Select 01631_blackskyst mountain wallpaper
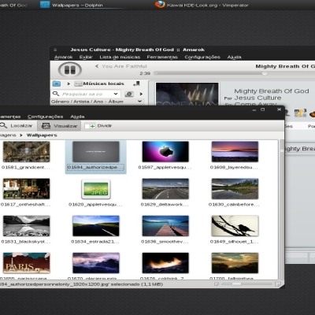 [26, 226]
